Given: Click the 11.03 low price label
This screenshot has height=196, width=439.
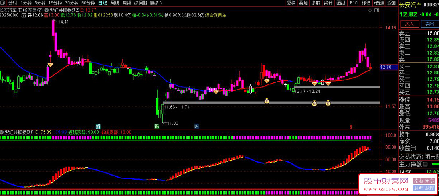Looking at the screenshot, I should point(173,123).
